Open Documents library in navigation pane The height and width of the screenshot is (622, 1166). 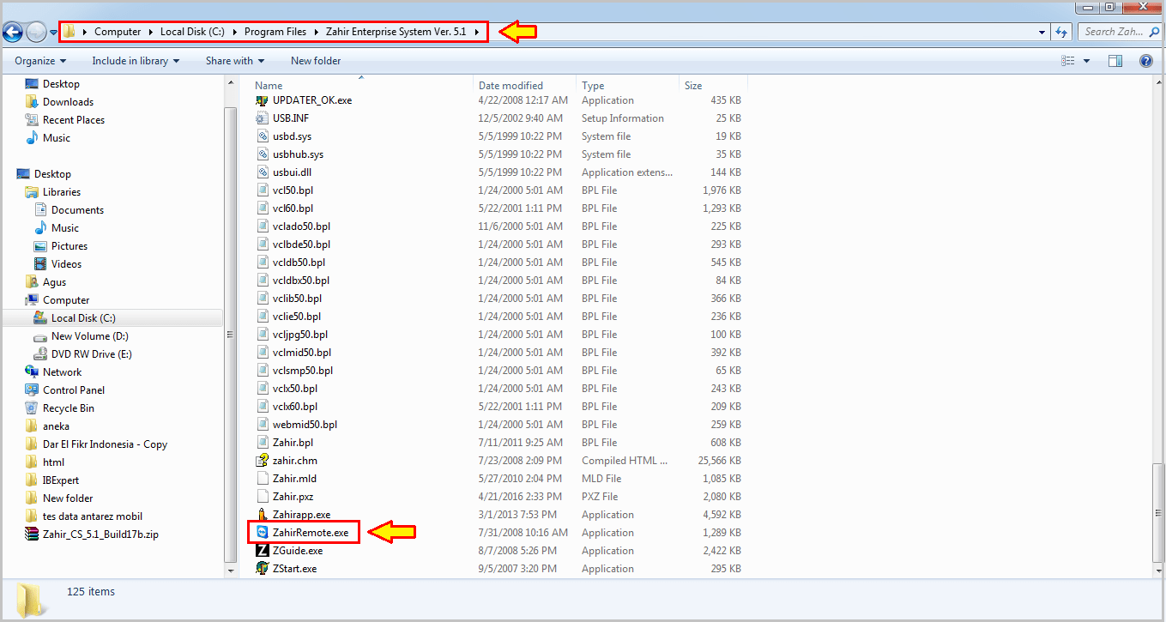[77, 210]
